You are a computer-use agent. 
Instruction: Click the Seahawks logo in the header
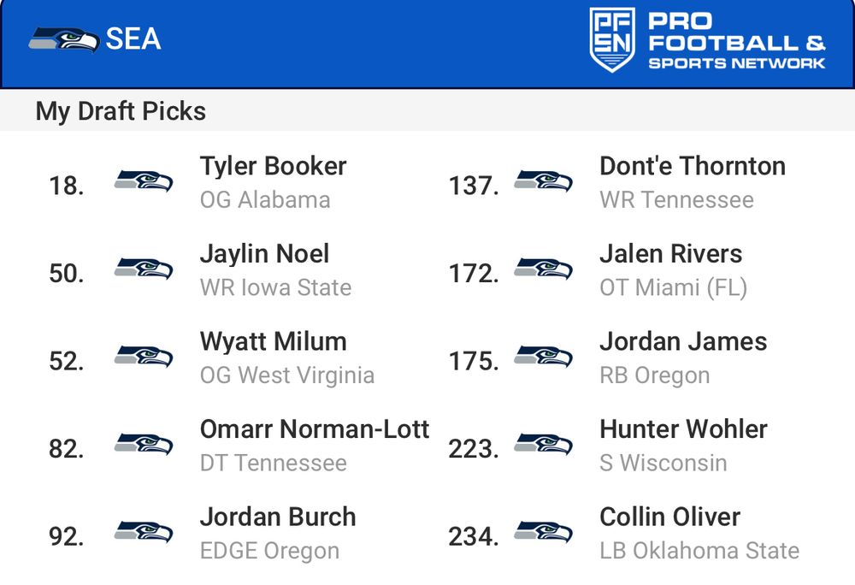pos(64,40)
